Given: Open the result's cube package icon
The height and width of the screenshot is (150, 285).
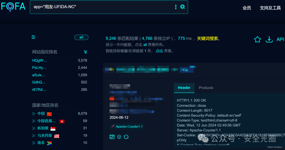Looking at the screenshot, I should point(119,137).
